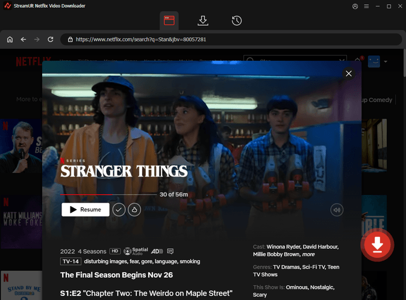Image resolution: width=406 pixels, height=300 pixels.
Task: Click the lock icon in address bar
Action: pyautogui.click(x=70, y=39)
